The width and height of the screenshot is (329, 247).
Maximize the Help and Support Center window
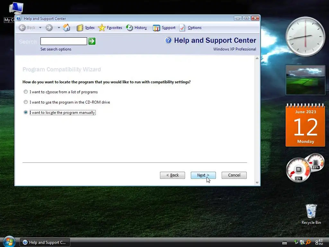(246, 18)
